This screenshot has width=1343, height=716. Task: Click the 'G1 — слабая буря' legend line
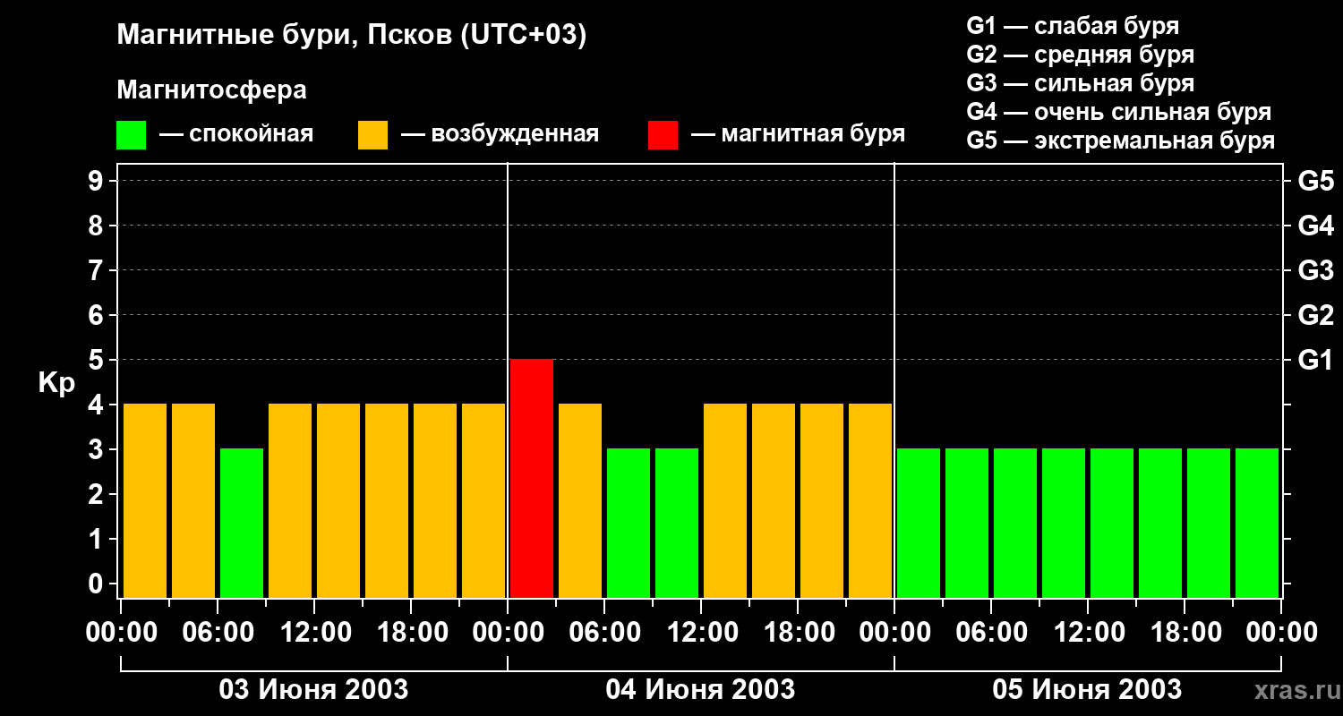click(x=1073, y=26)
